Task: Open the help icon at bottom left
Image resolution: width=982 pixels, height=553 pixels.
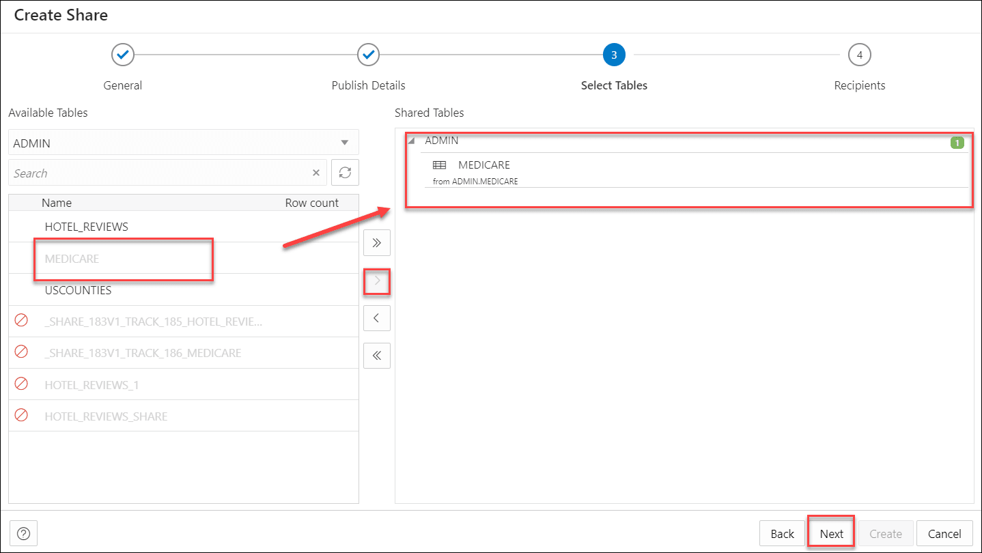Action: coord(23,533)
